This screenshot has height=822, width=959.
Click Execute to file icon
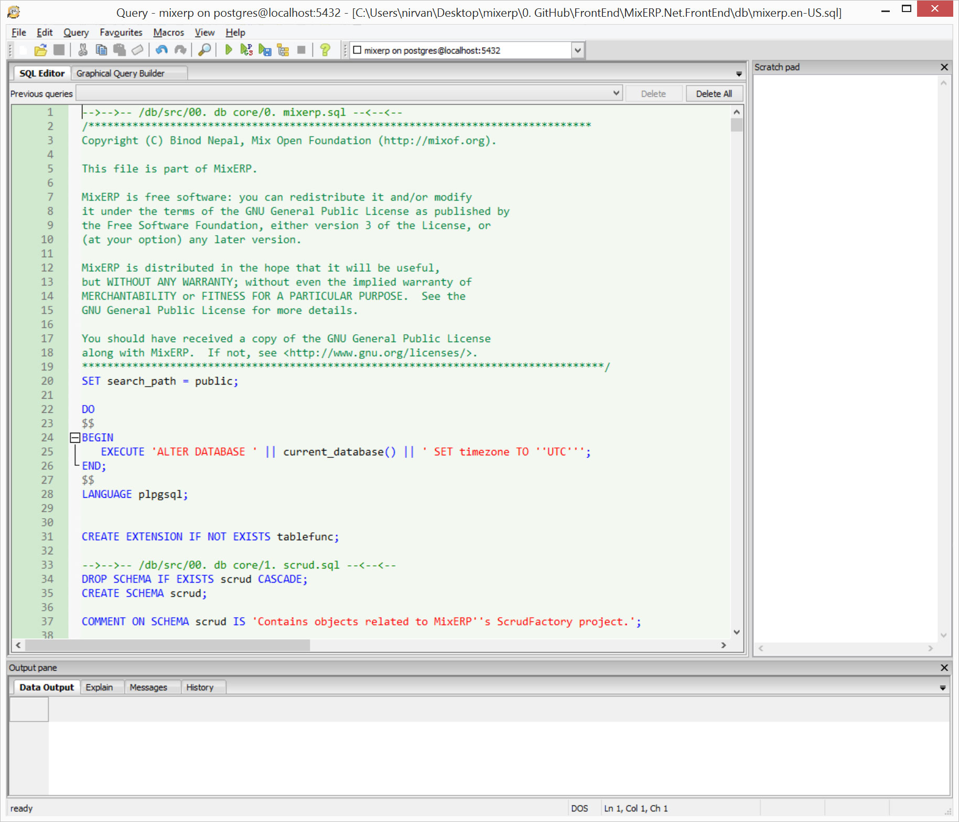coord(265,50)
